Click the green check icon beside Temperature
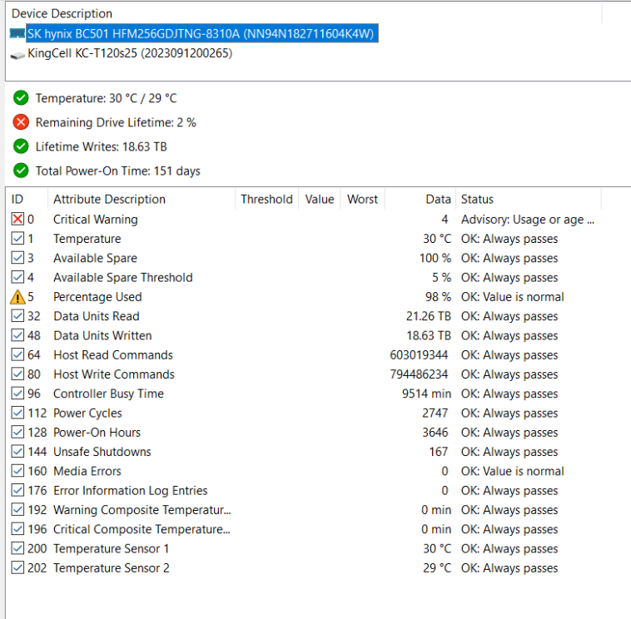The width and height of the screenshot is (631, 619). tap(21, 97)
